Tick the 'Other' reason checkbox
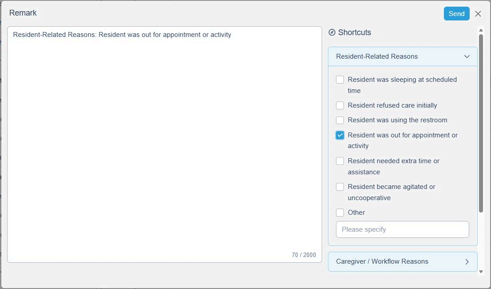Screen dimensions: 491x289 tap(340, 213)
